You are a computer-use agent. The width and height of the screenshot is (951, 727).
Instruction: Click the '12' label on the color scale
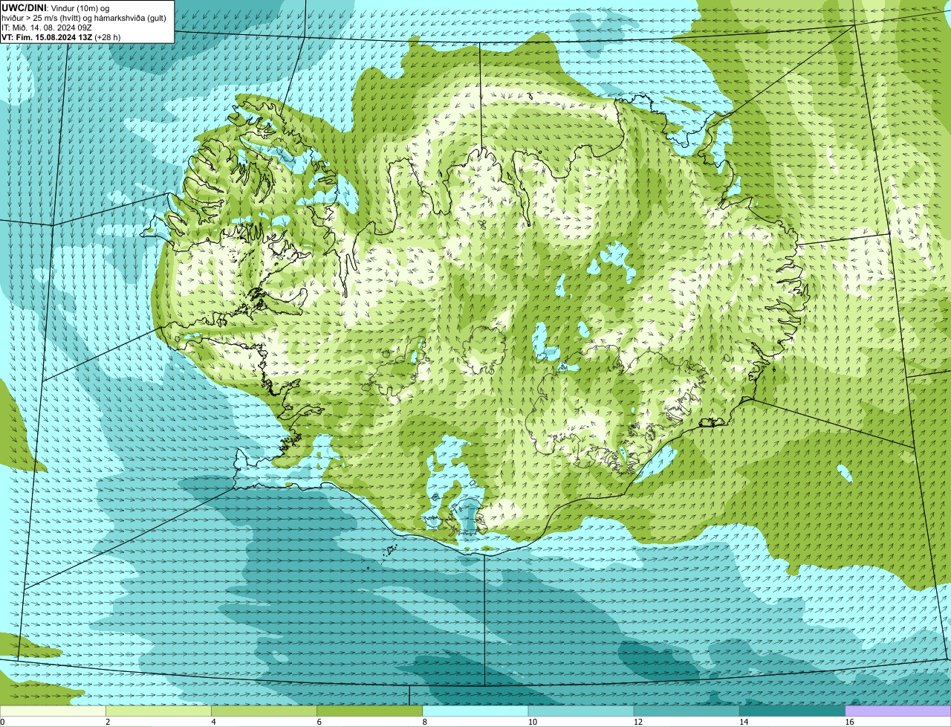(x=638, y=722)
